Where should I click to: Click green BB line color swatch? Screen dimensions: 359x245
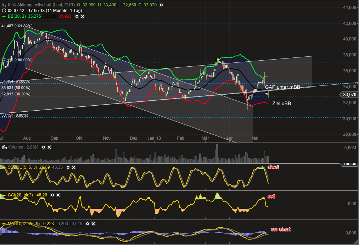(4, 16)
